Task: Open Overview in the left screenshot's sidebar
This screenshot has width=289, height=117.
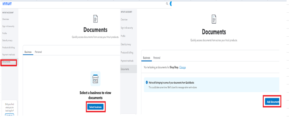Action: 6,19
